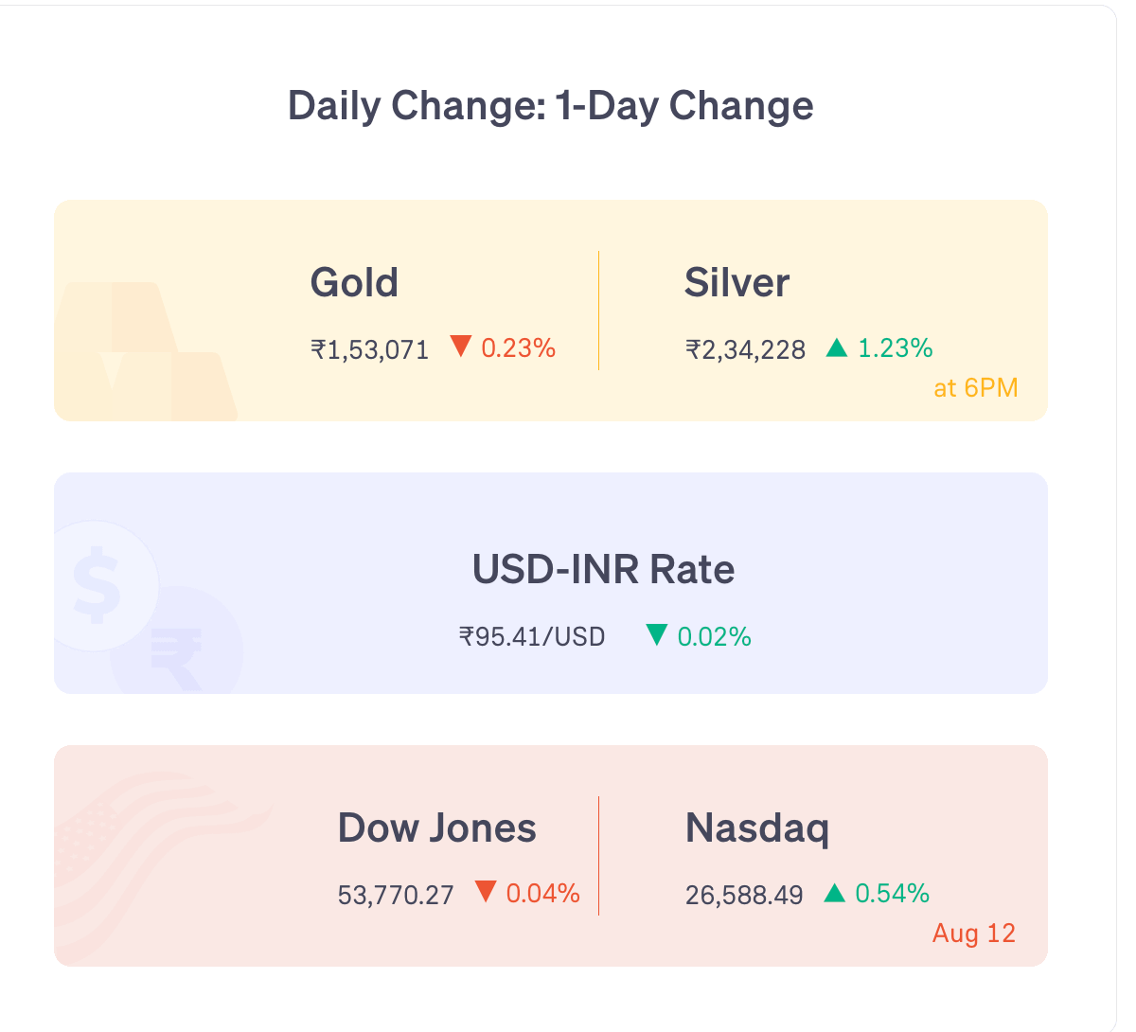
Task: Click the Dow Jones value 53,770.27
Action: (396, 895)
